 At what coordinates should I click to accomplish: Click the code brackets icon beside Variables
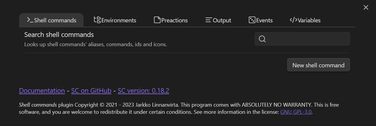pos(293,20)
